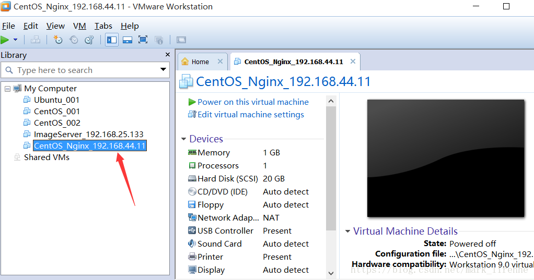The image size is (534, 280).
Task: Click Send Ctrl+Alt+Del toolbar icon
Action: tap(36, 40)
